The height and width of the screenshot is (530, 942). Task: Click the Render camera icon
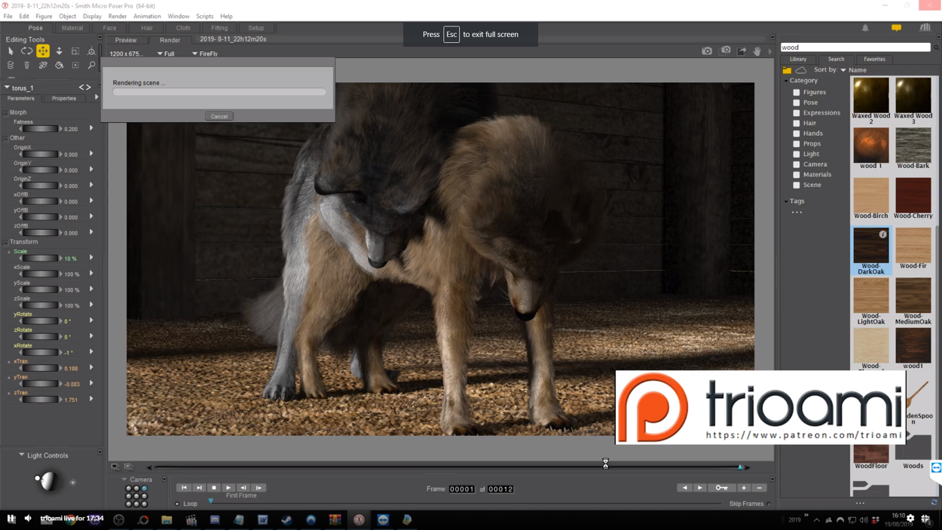(x=707, y=51)
